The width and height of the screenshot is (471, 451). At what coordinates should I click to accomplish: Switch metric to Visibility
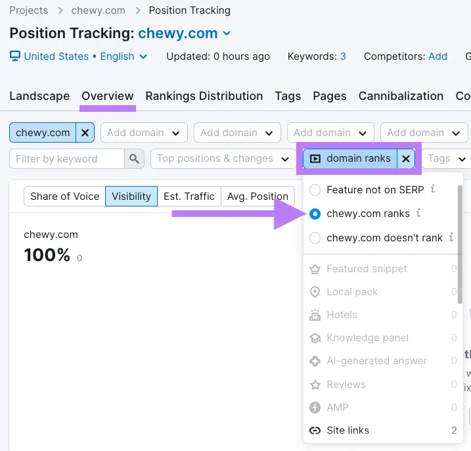click(131, 197)
